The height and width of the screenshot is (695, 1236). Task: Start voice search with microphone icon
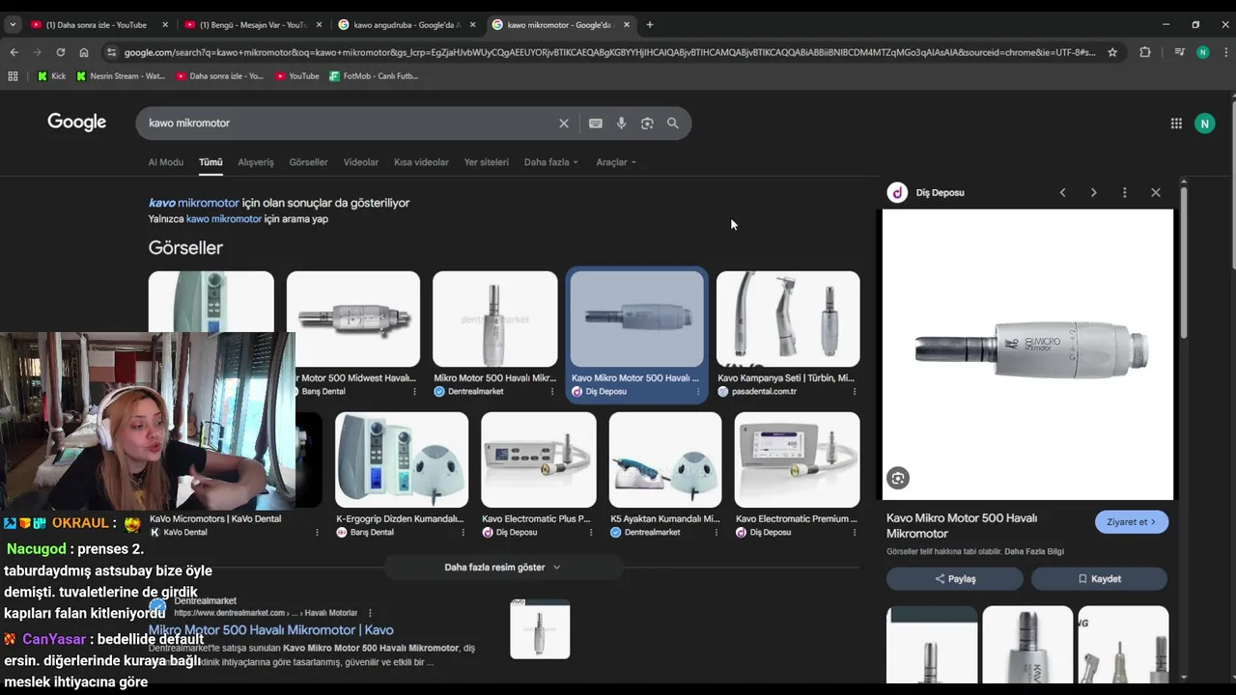pos(621,124)
